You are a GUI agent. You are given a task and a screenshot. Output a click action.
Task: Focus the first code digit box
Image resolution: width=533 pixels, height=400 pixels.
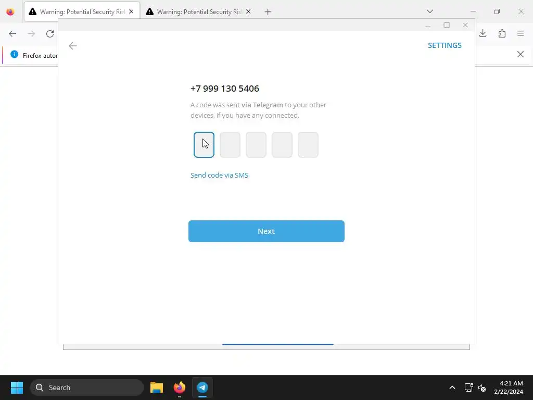tap(204, 145)
